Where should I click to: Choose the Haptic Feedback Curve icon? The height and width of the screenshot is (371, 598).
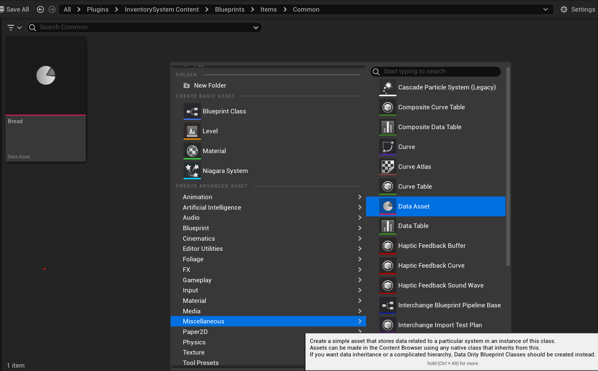tap(388, 265)
